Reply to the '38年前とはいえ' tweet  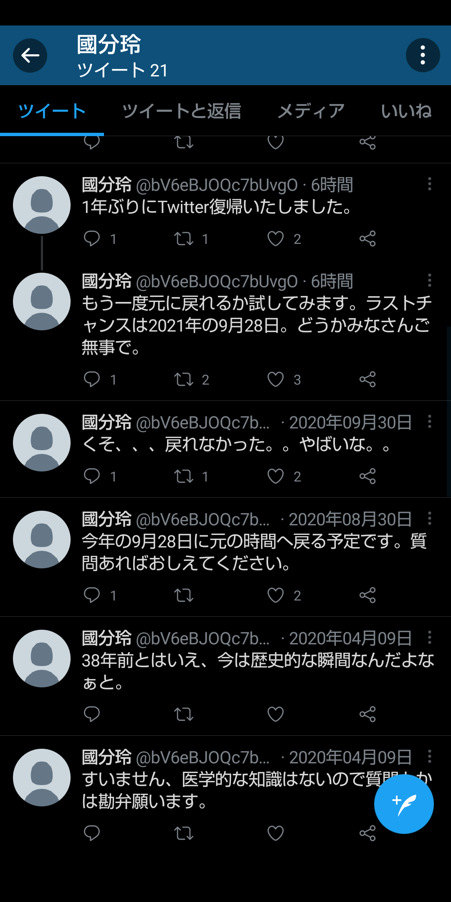pyautogui.click(x=92, y=714)
